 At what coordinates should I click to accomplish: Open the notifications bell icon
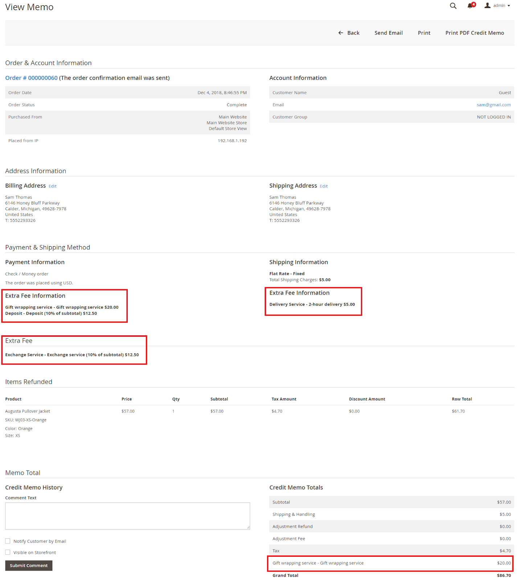[x=471, y=6]
